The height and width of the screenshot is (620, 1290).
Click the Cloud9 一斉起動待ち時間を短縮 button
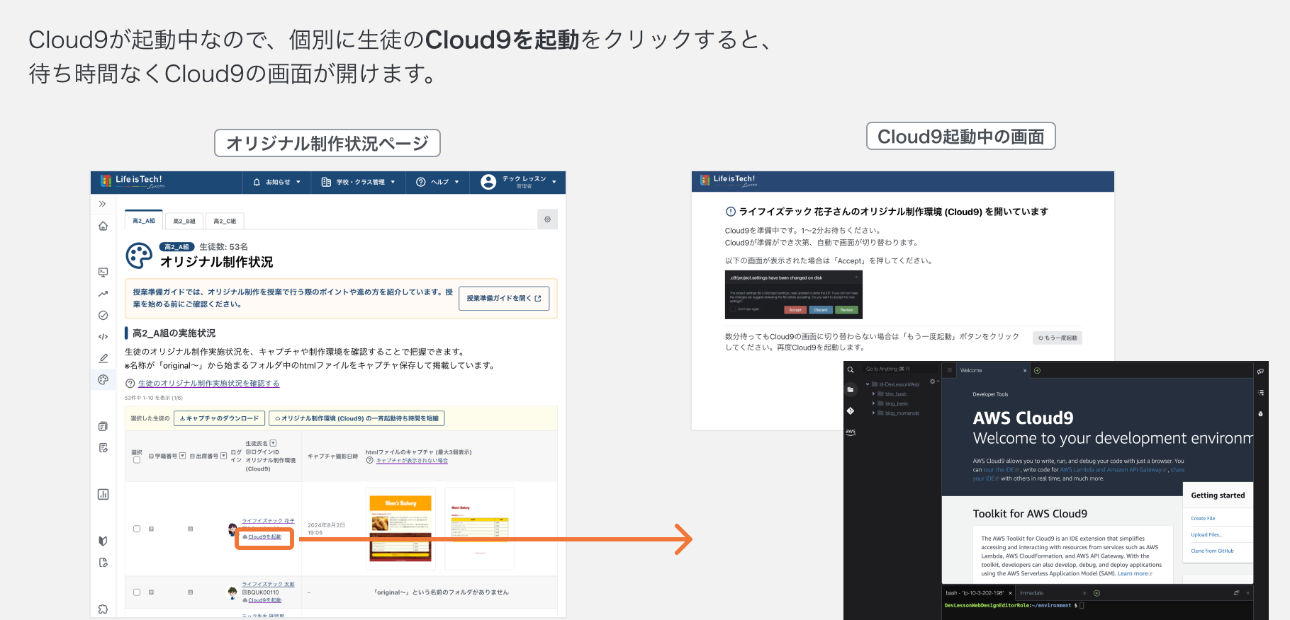[x=357, y=418]
